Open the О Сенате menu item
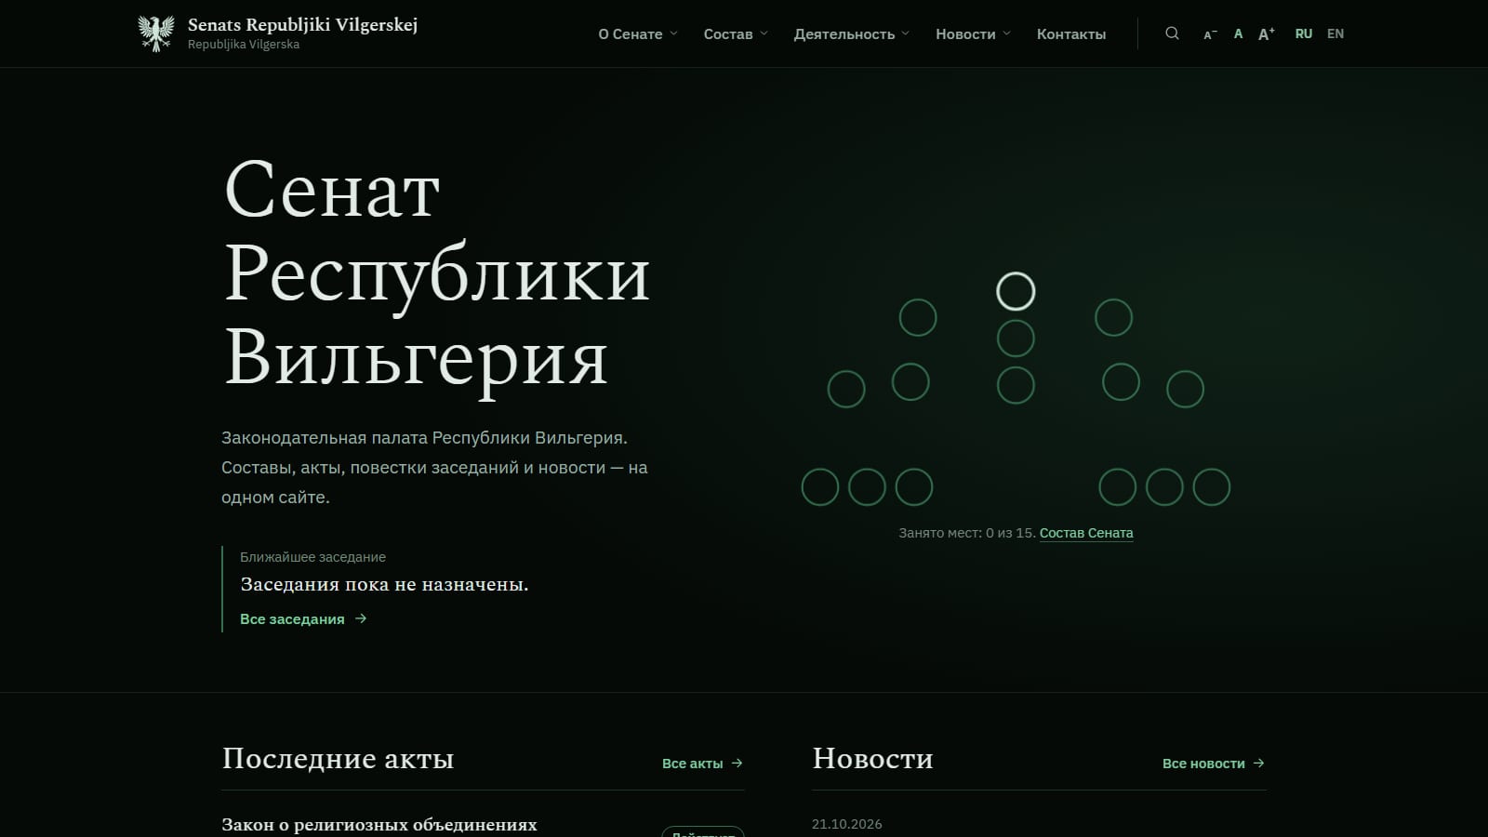The width and height of the screenshot is (1488, 837). (x=631, y=34)
